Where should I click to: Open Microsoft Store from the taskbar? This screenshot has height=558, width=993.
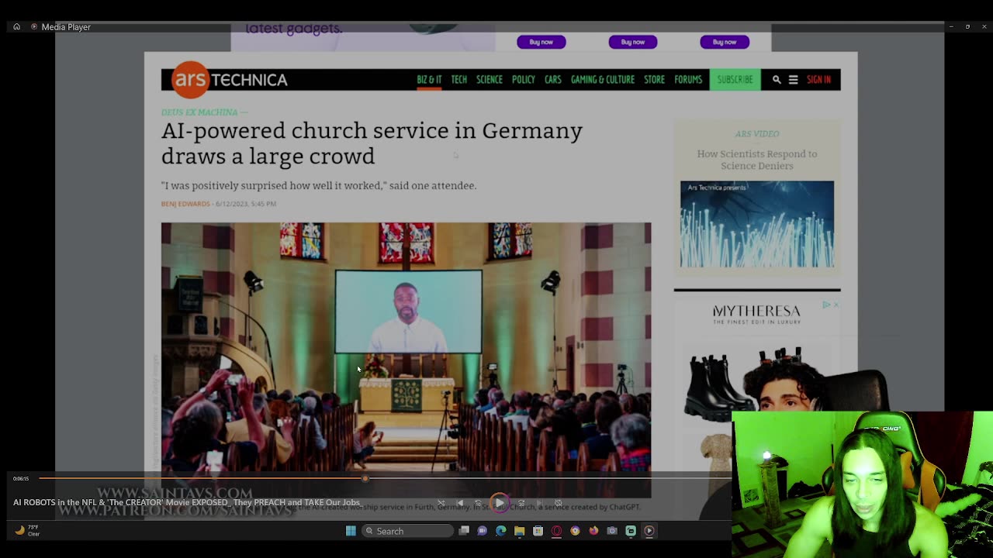click(538, 531)
